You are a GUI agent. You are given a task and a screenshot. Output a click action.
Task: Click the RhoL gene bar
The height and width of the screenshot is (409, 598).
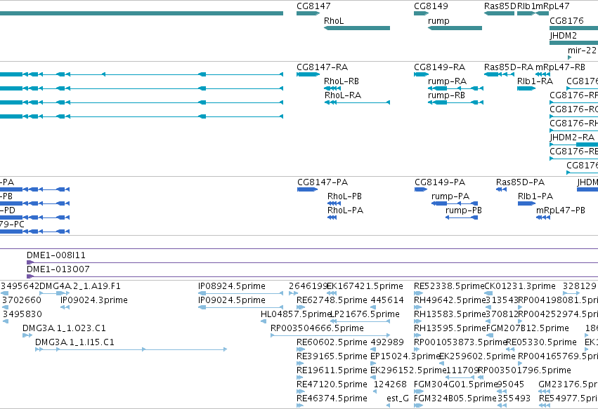357,28
